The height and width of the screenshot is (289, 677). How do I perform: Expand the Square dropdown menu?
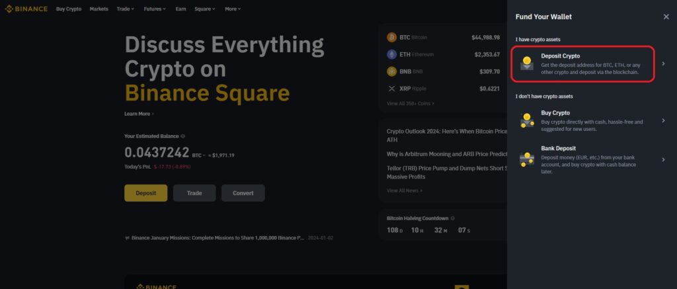205,9
